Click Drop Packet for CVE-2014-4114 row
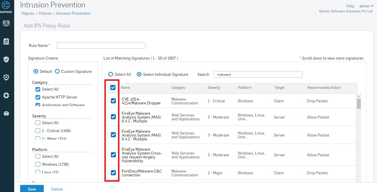377x192 pixels. [317, 101]
